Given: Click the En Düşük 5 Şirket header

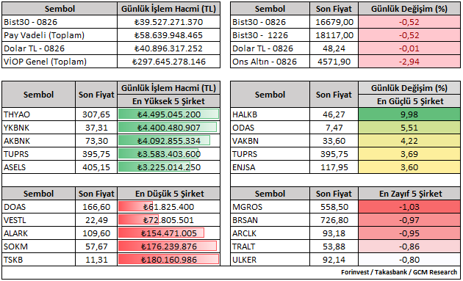Looking at the screenshot, I should click(x=168, y=194).
